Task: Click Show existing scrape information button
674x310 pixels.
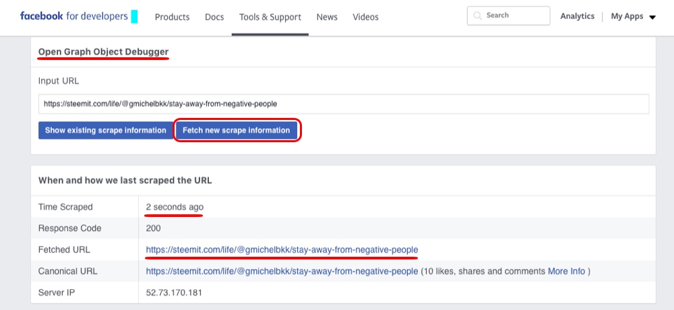Action: pyautogui.click(x=105, y=130)
